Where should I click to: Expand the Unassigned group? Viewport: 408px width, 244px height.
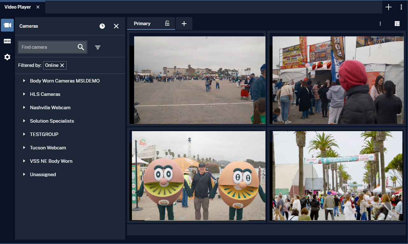coord(24,175)
